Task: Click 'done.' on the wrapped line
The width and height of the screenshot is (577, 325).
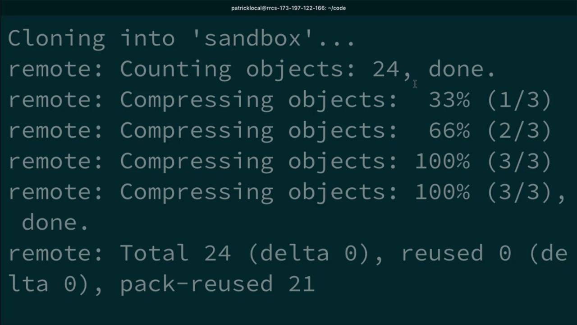Action: [55, 223]
